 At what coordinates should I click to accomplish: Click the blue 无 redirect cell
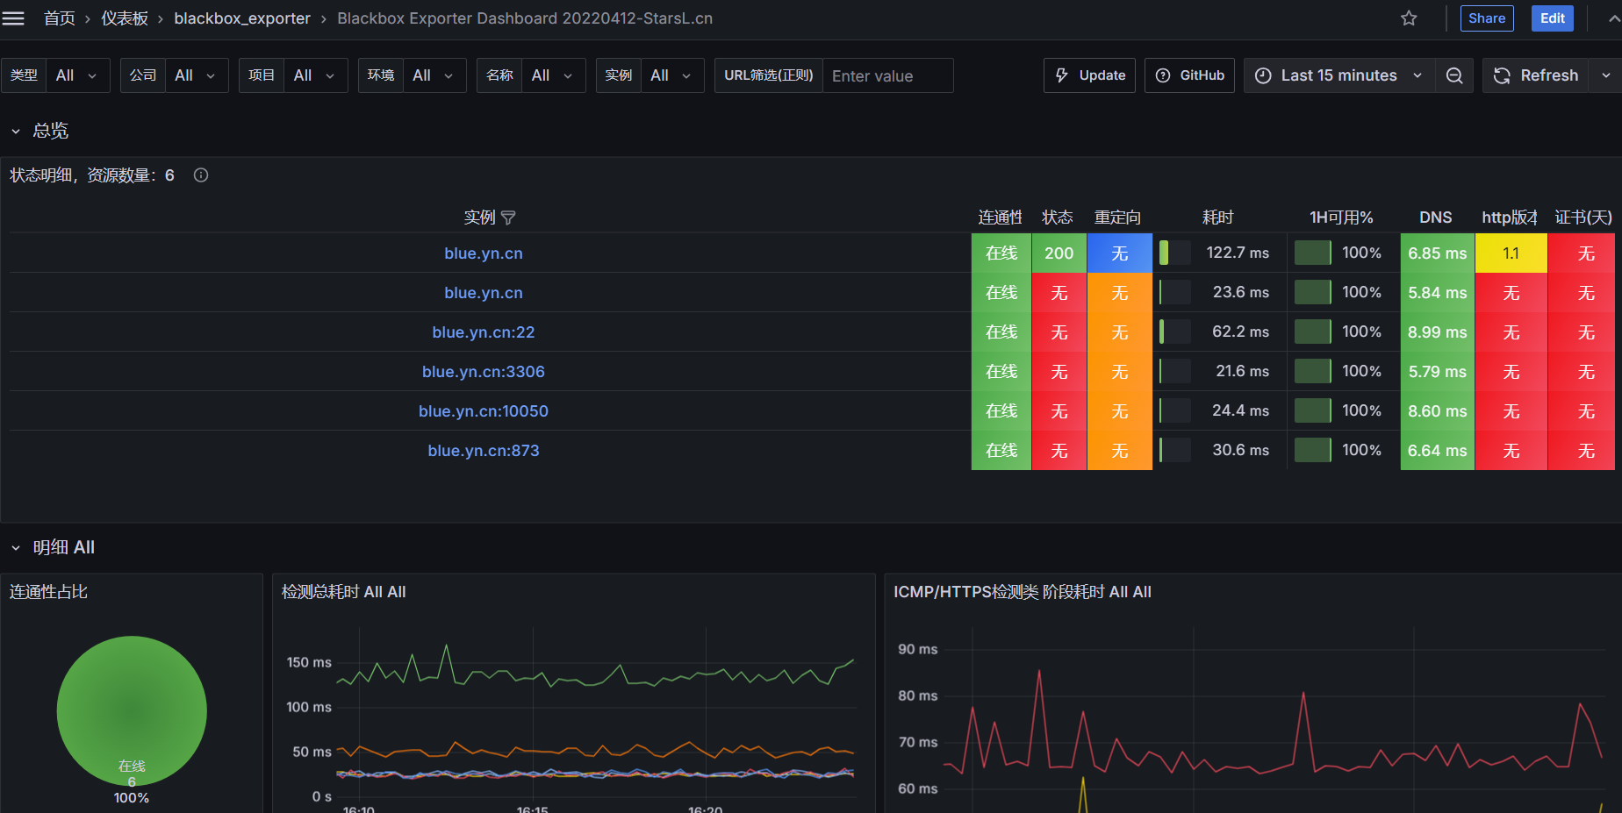pos(1120,253)
